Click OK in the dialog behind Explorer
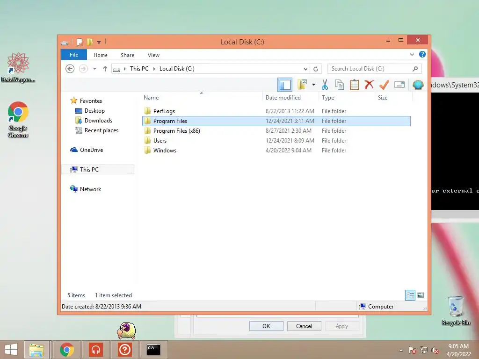 266,326
